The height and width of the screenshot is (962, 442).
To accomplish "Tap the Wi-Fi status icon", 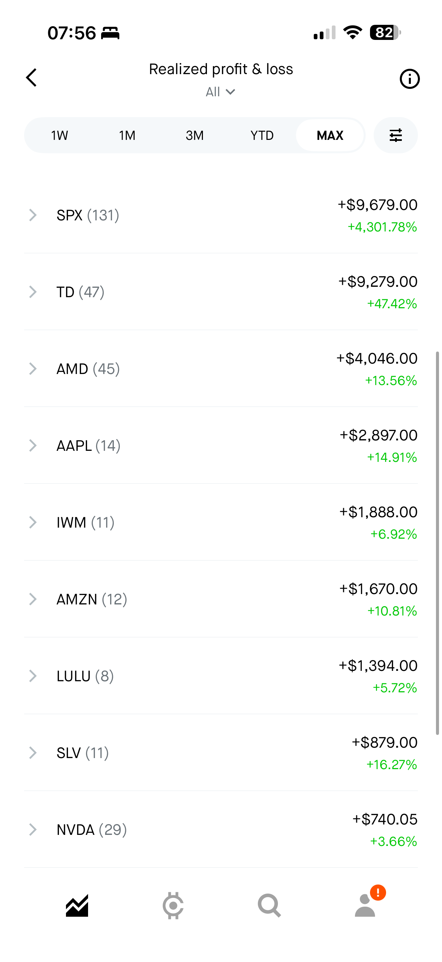I will 353,33.
